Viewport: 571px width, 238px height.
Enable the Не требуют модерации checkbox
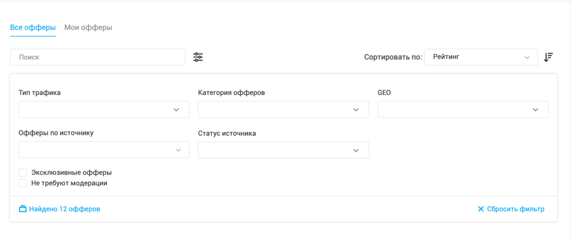tap(23, 183)
